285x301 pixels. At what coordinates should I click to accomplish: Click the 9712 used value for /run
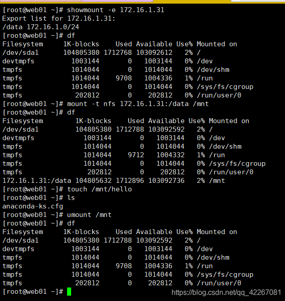point(136,155)
